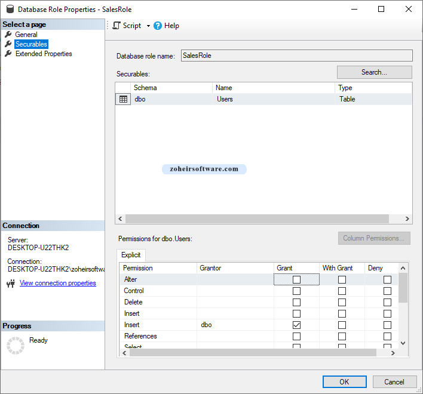The width and height of the screenshot is (423, 394).
Task: Click the Help text label
Action: [171, 26]
